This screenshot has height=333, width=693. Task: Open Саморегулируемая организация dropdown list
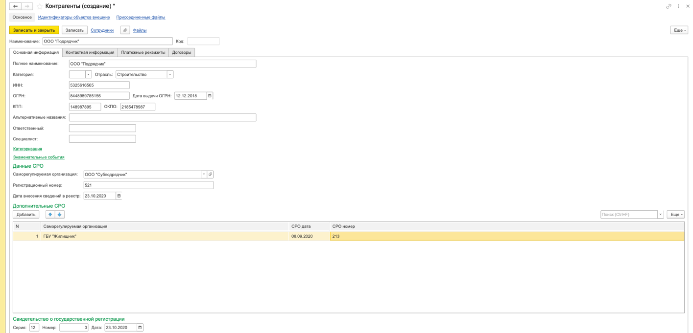point(204,175)
